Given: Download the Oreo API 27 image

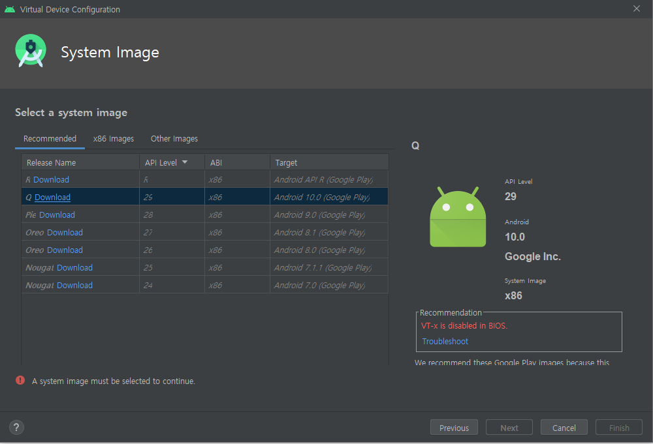Looking at the screenshot, I should point(65,232).
